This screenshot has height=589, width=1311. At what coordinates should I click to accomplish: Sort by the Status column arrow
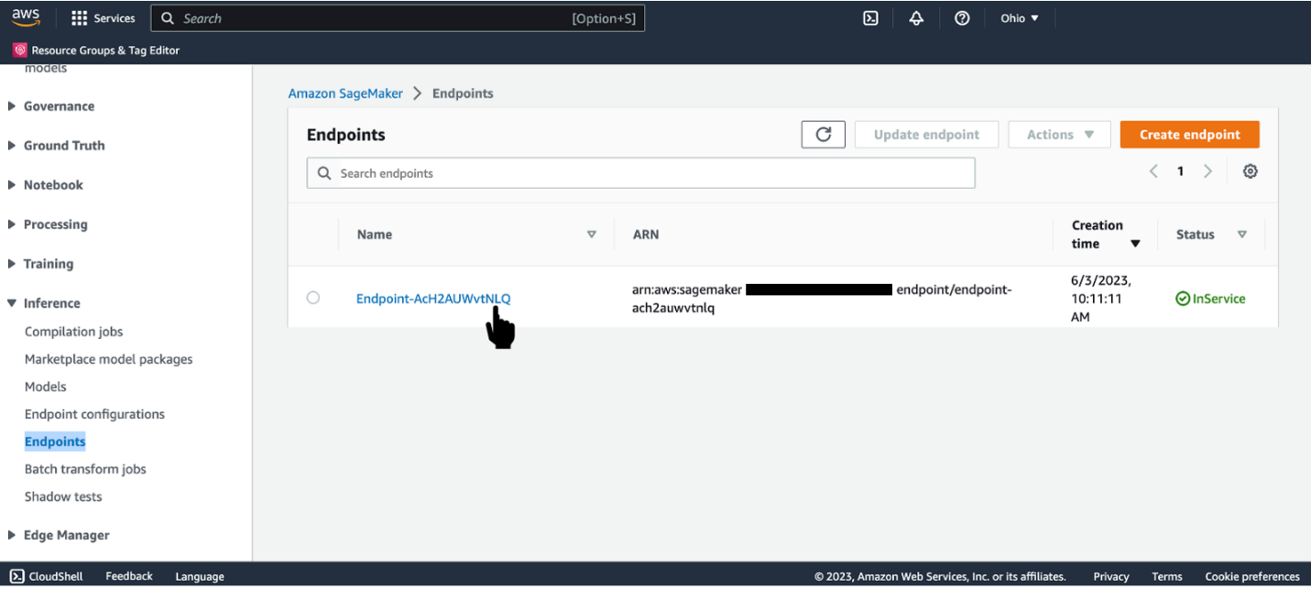[1242, 235]
